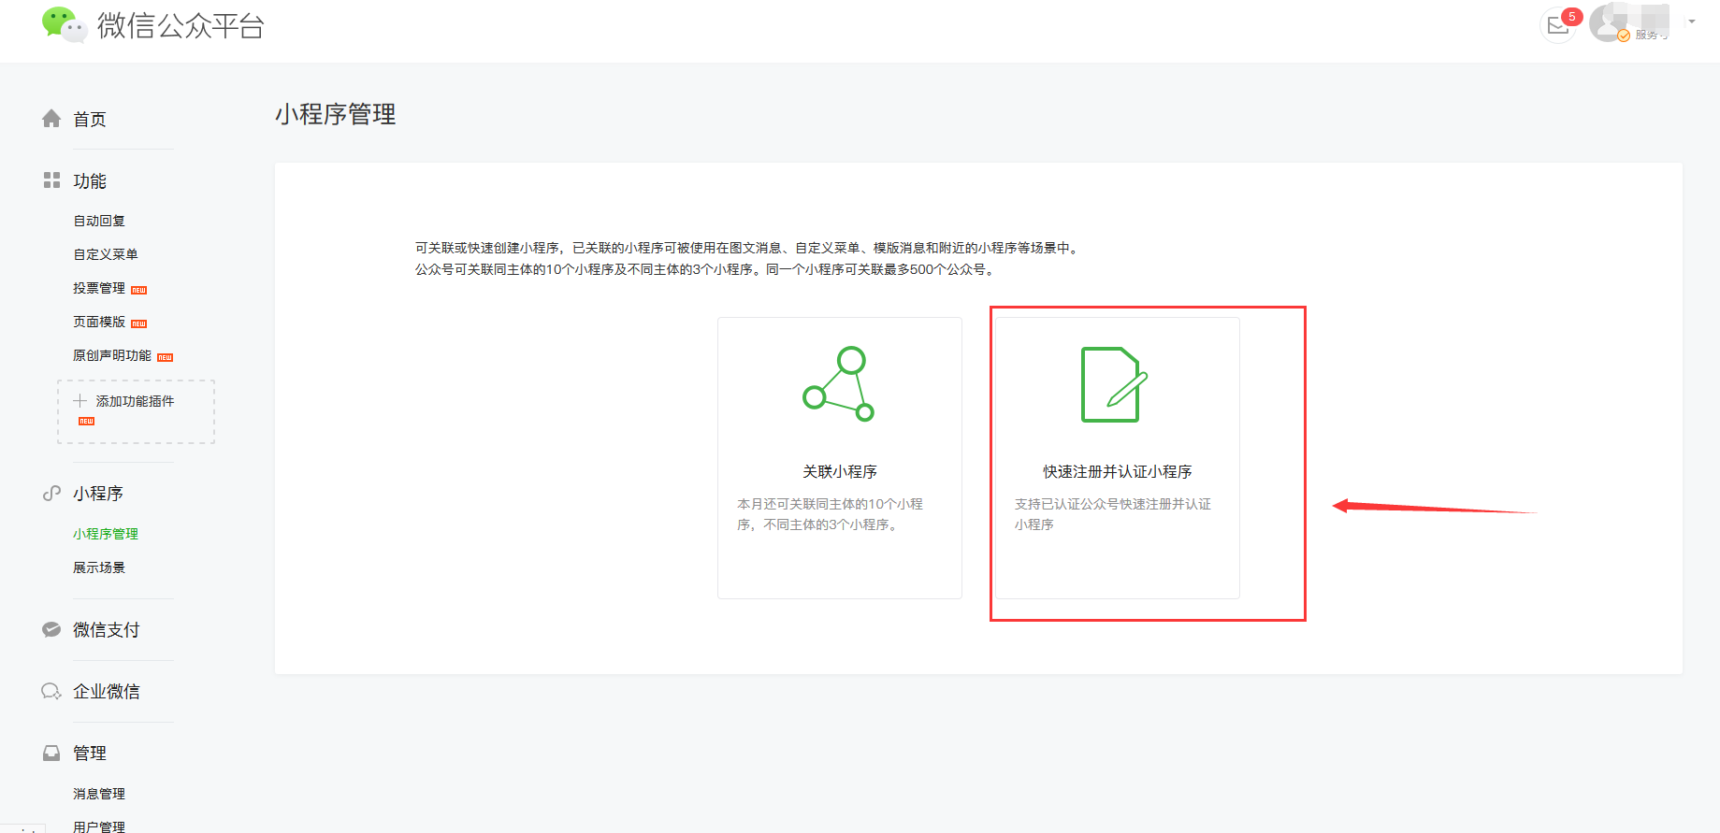Open 展示场景 in the sidebar
Viewport: 1720px width, 833px height.
[x=99, y=567]
